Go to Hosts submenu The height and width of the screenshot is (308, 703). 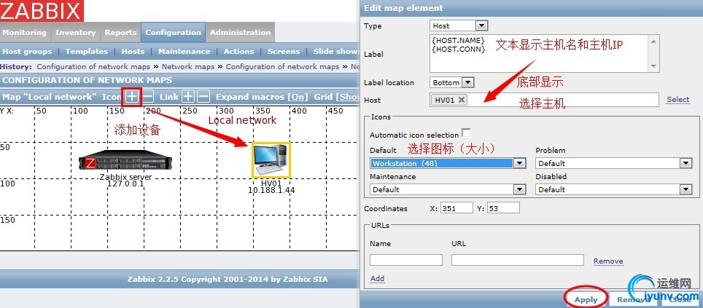[x=133, y=51]
